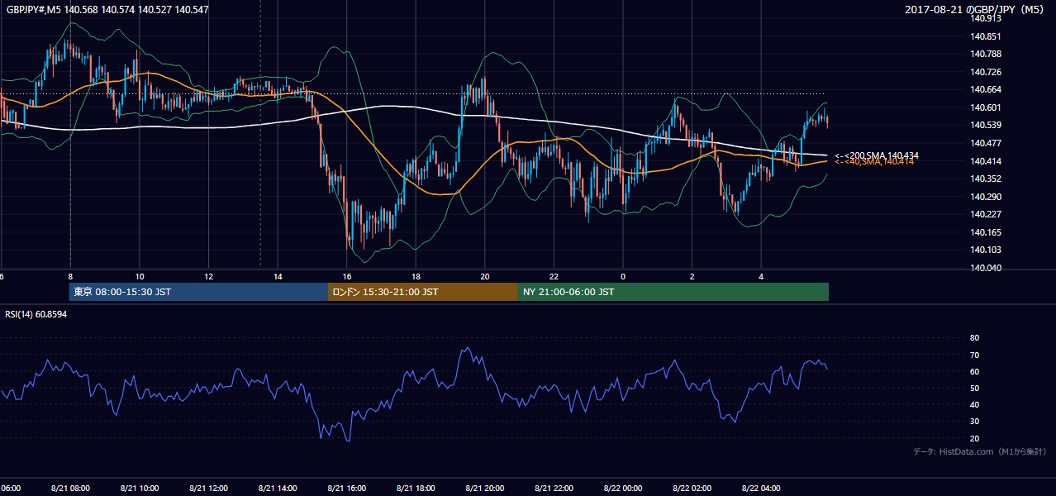Click hour tick 14 under price chart
The height and width of the screenshot is (496, 1056).
(x=278, y=277)
